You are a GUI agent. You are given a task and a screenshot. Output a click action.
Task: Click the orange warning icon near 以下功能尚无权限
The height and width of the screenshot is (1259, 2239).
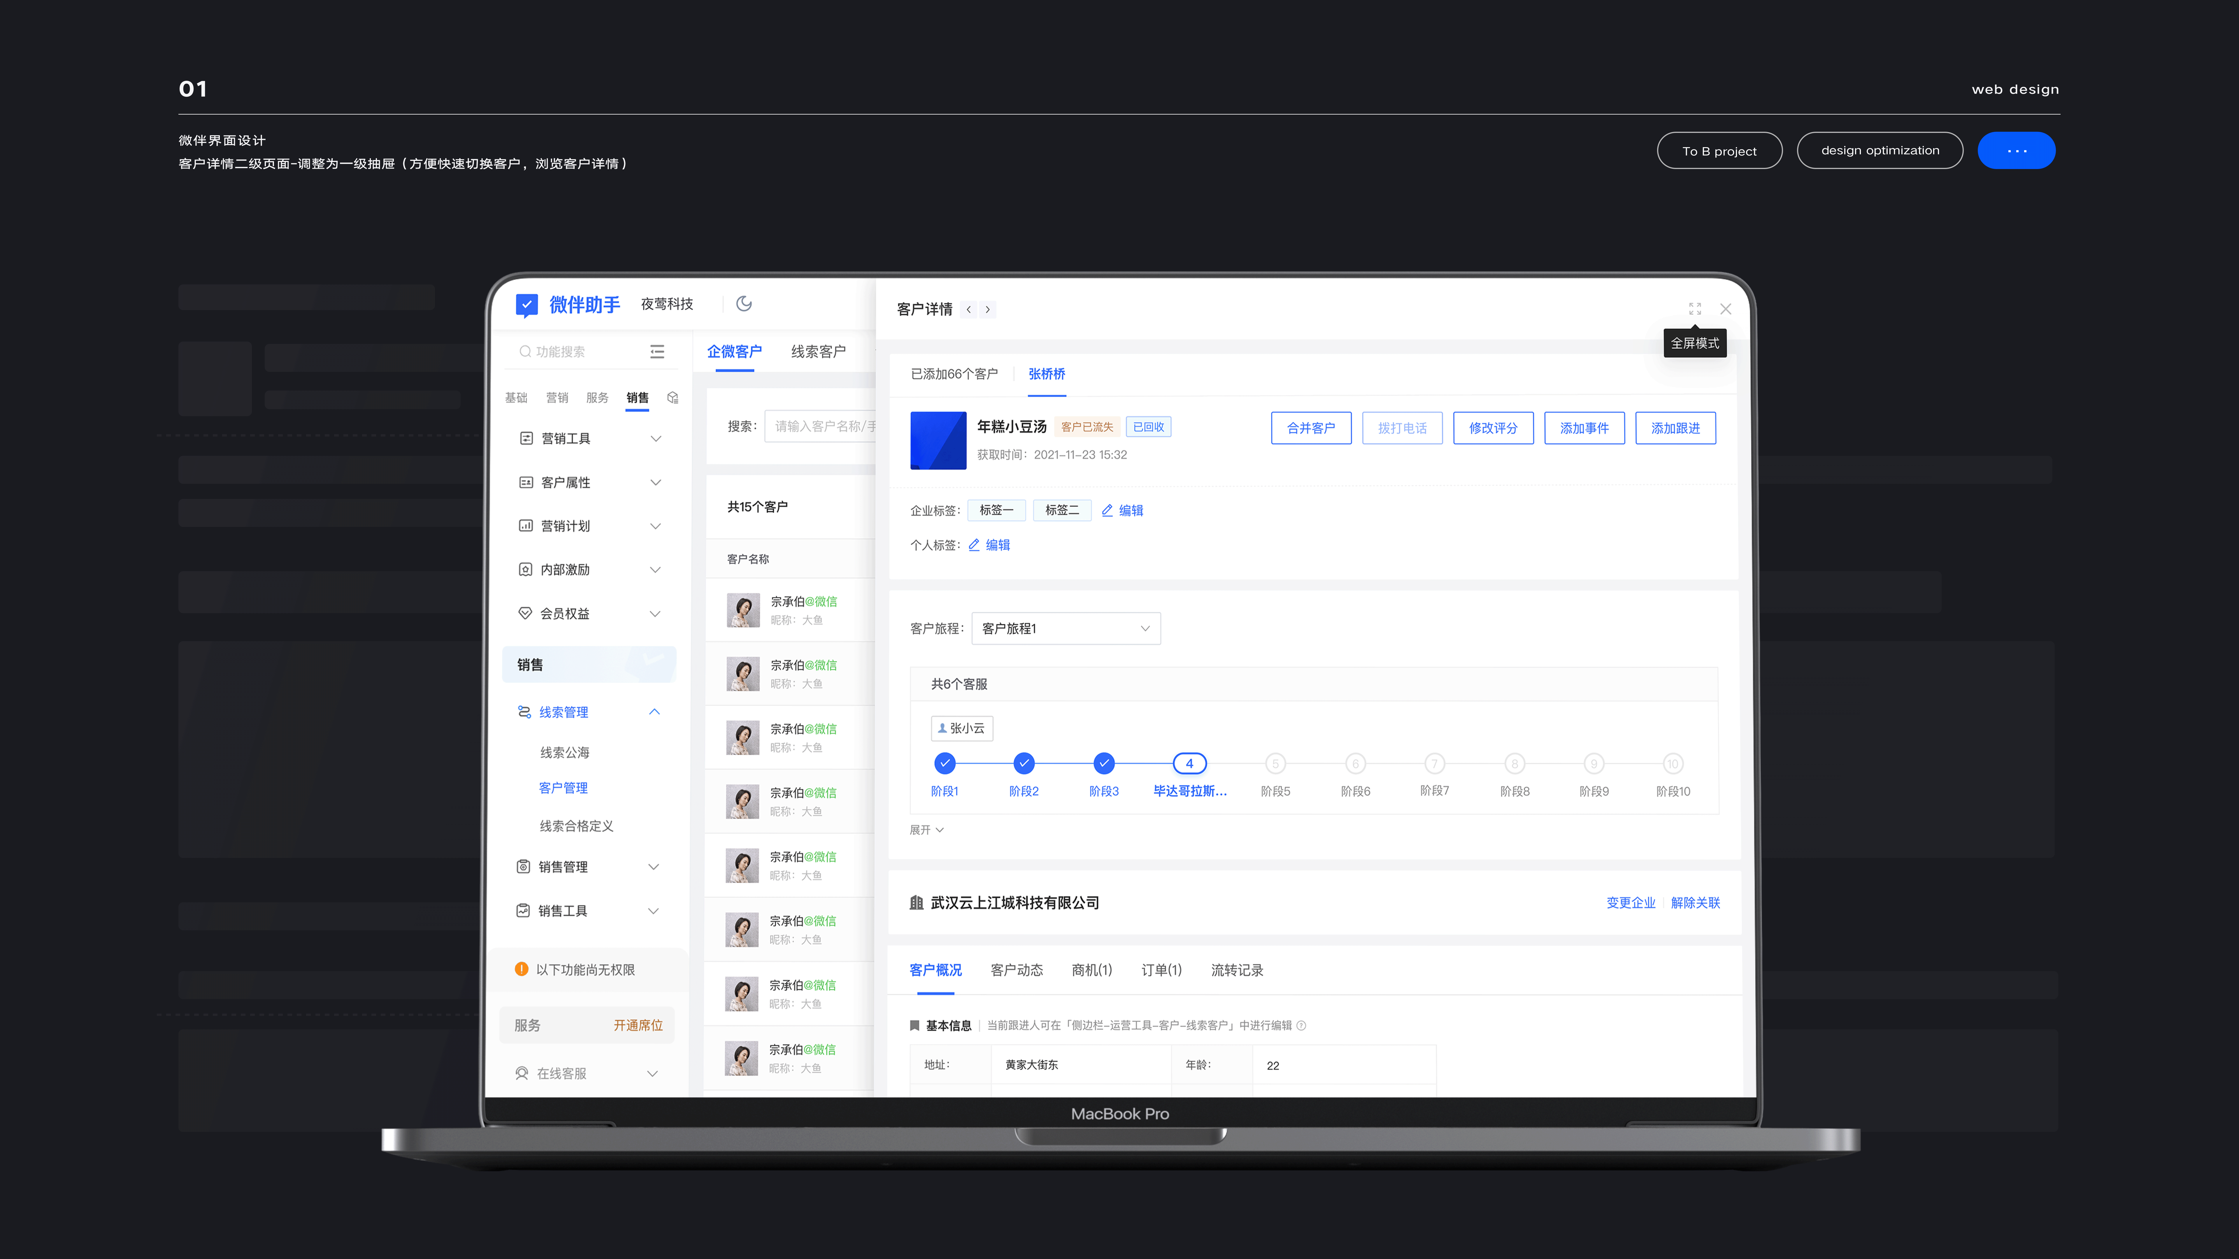pyautogui.click(x=522, y=969)
